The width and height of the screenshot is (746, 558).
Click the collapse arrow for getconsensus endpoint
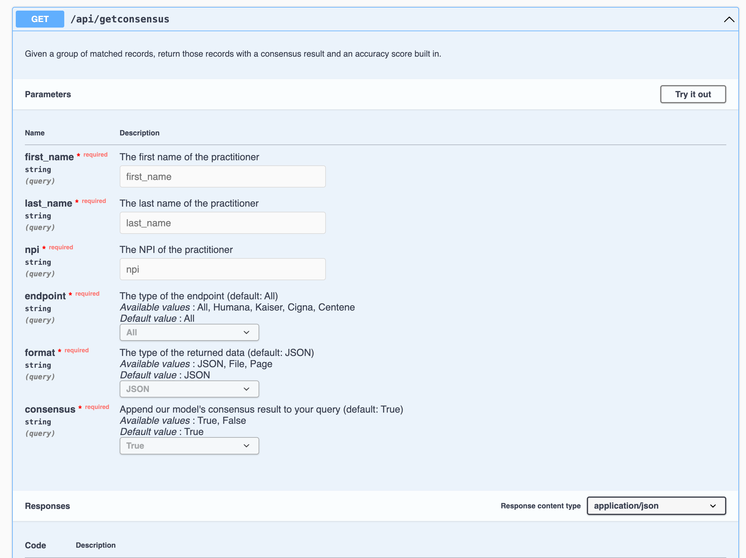(729, 19)
